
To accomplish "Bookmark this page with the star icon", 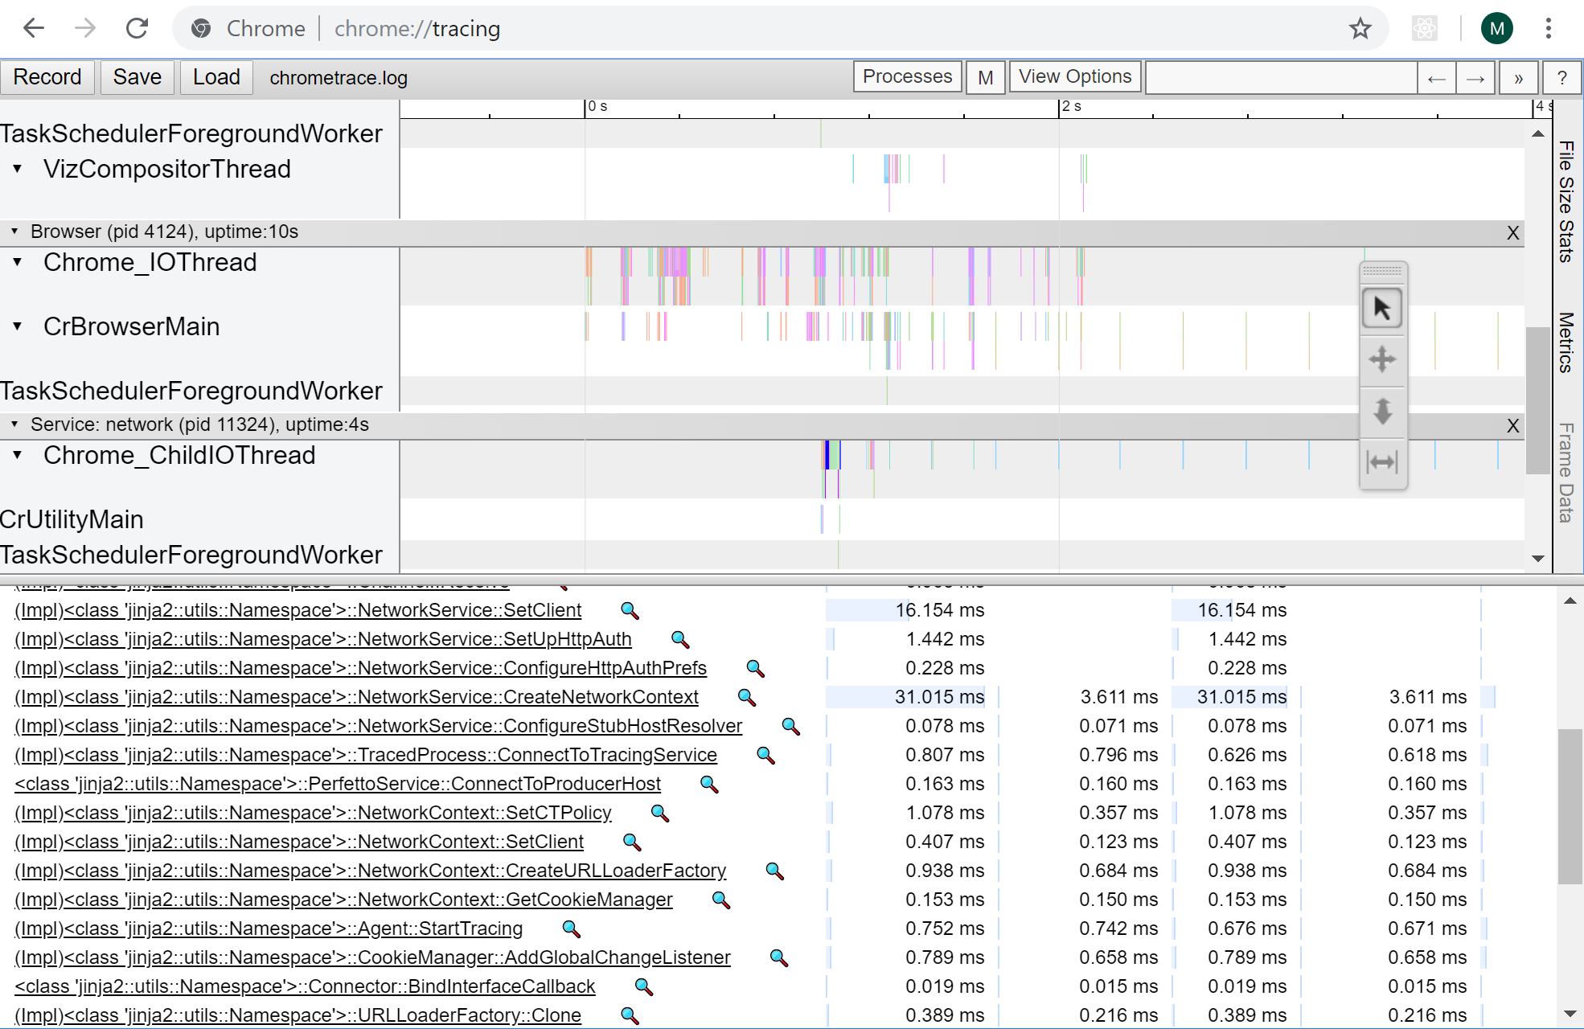I will click(x=1360, y=29).
